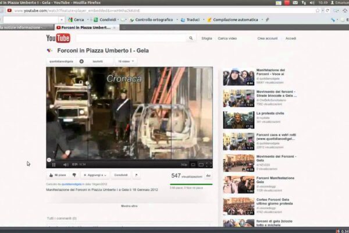The width and height of the screenshot is (349, 233).
Task: Click the search magnifier button
Action: [191, 38]
